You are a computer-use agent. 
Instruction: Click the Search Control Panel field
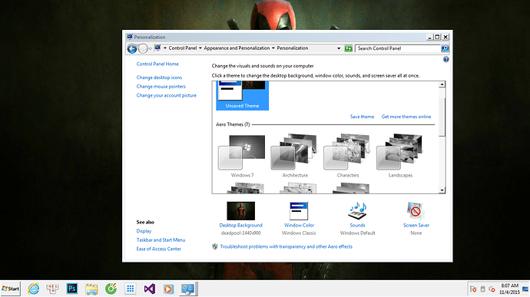pos(398,48)
